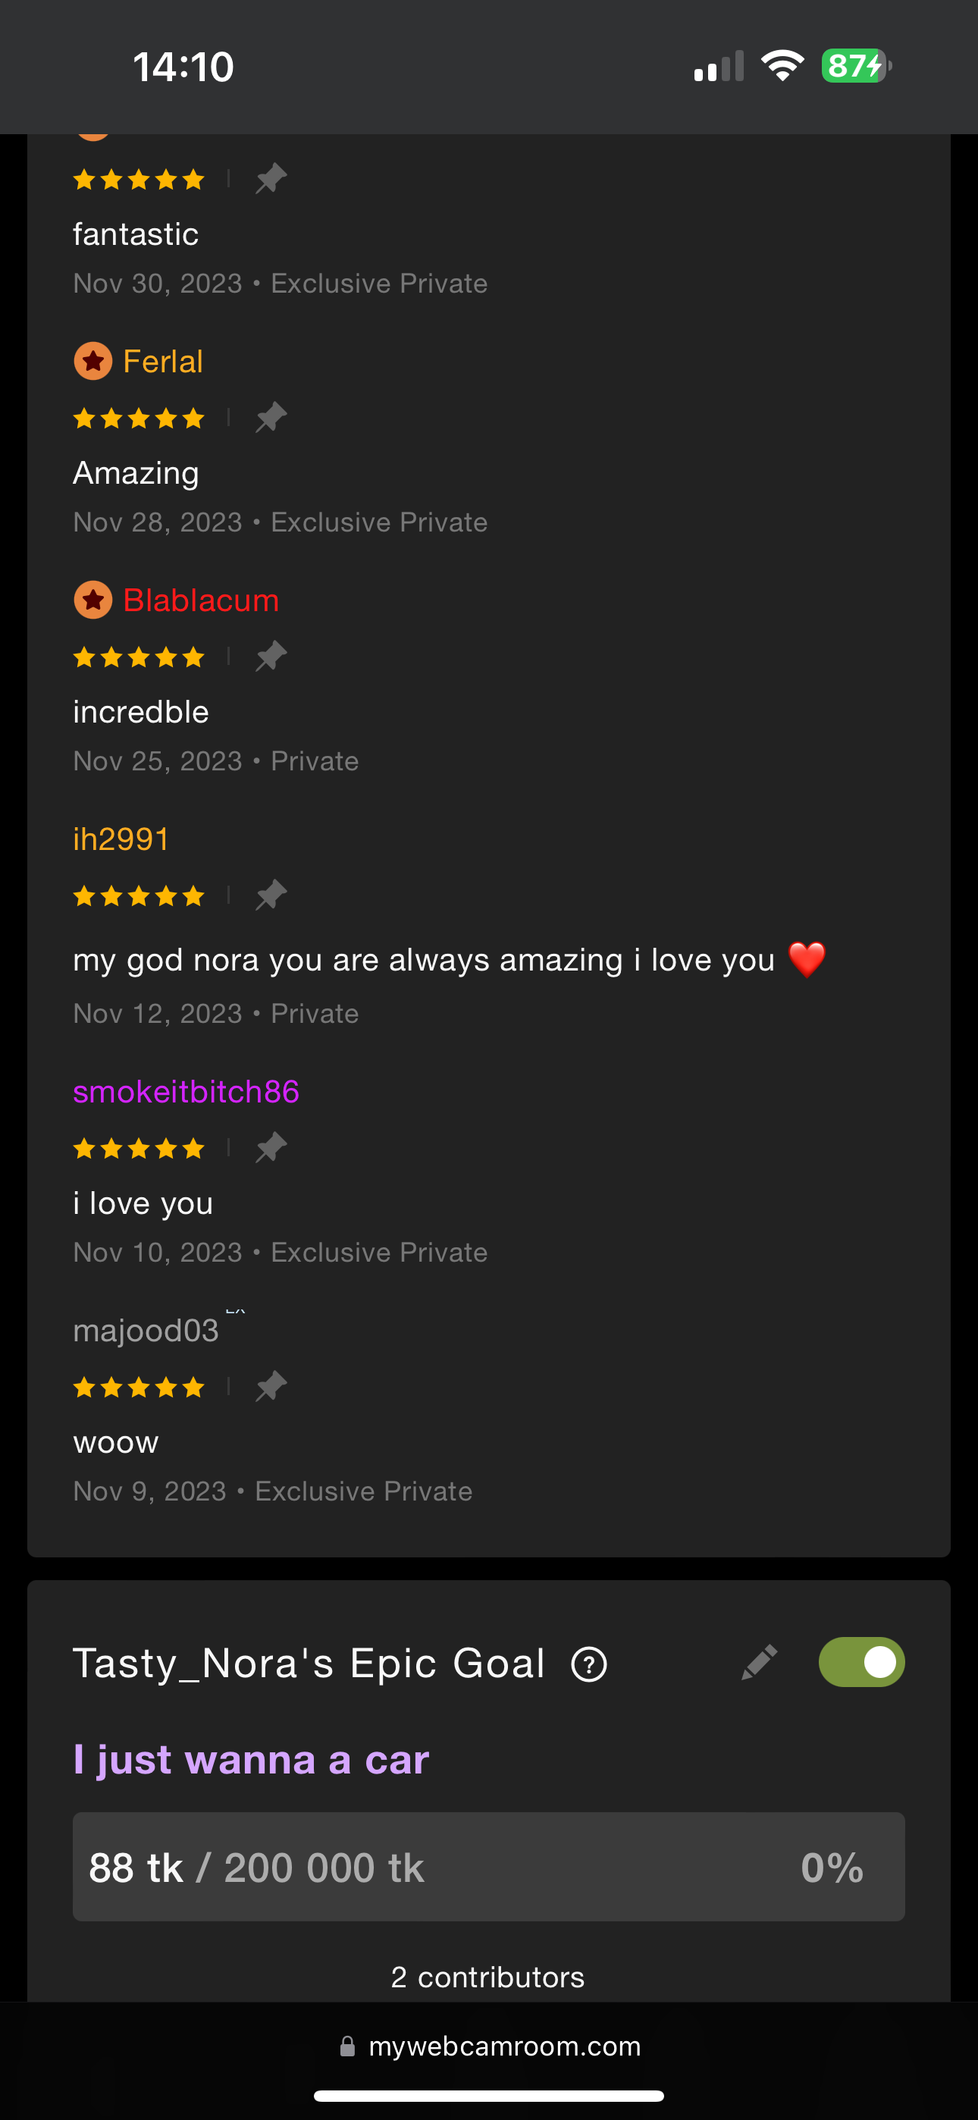978x2120 pixels.
Task: Click Ferlal's orange star badge
Action: (x=93, y=361)
